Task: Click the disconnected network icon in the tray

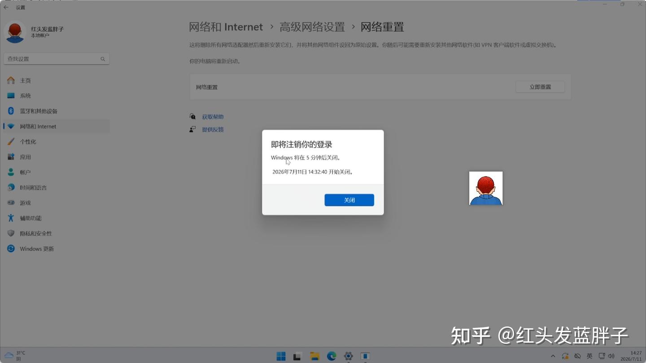Action: click(577, 356)
